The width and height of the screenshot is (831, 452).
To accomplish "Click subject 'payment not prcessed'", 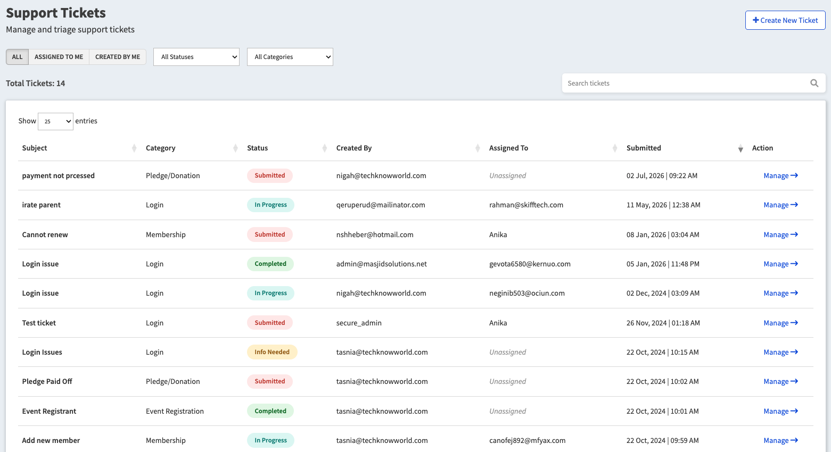I will point(59,175).
